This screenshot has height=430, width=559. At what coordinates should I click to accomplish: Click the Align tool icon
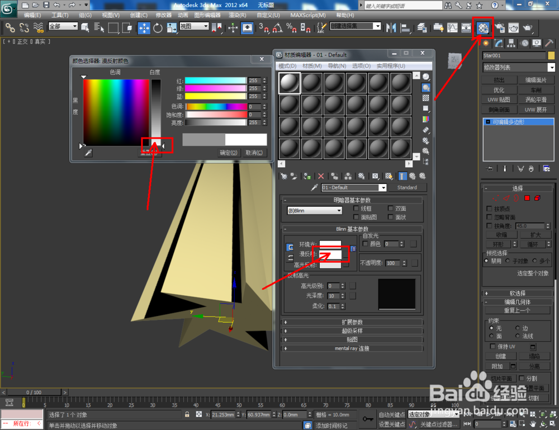coord(405,28)
